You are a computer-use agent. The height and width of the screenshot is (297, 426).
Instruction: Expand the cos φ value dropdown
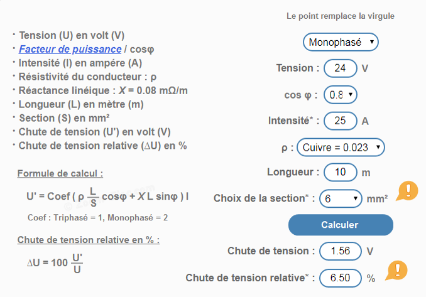(341, 95)
